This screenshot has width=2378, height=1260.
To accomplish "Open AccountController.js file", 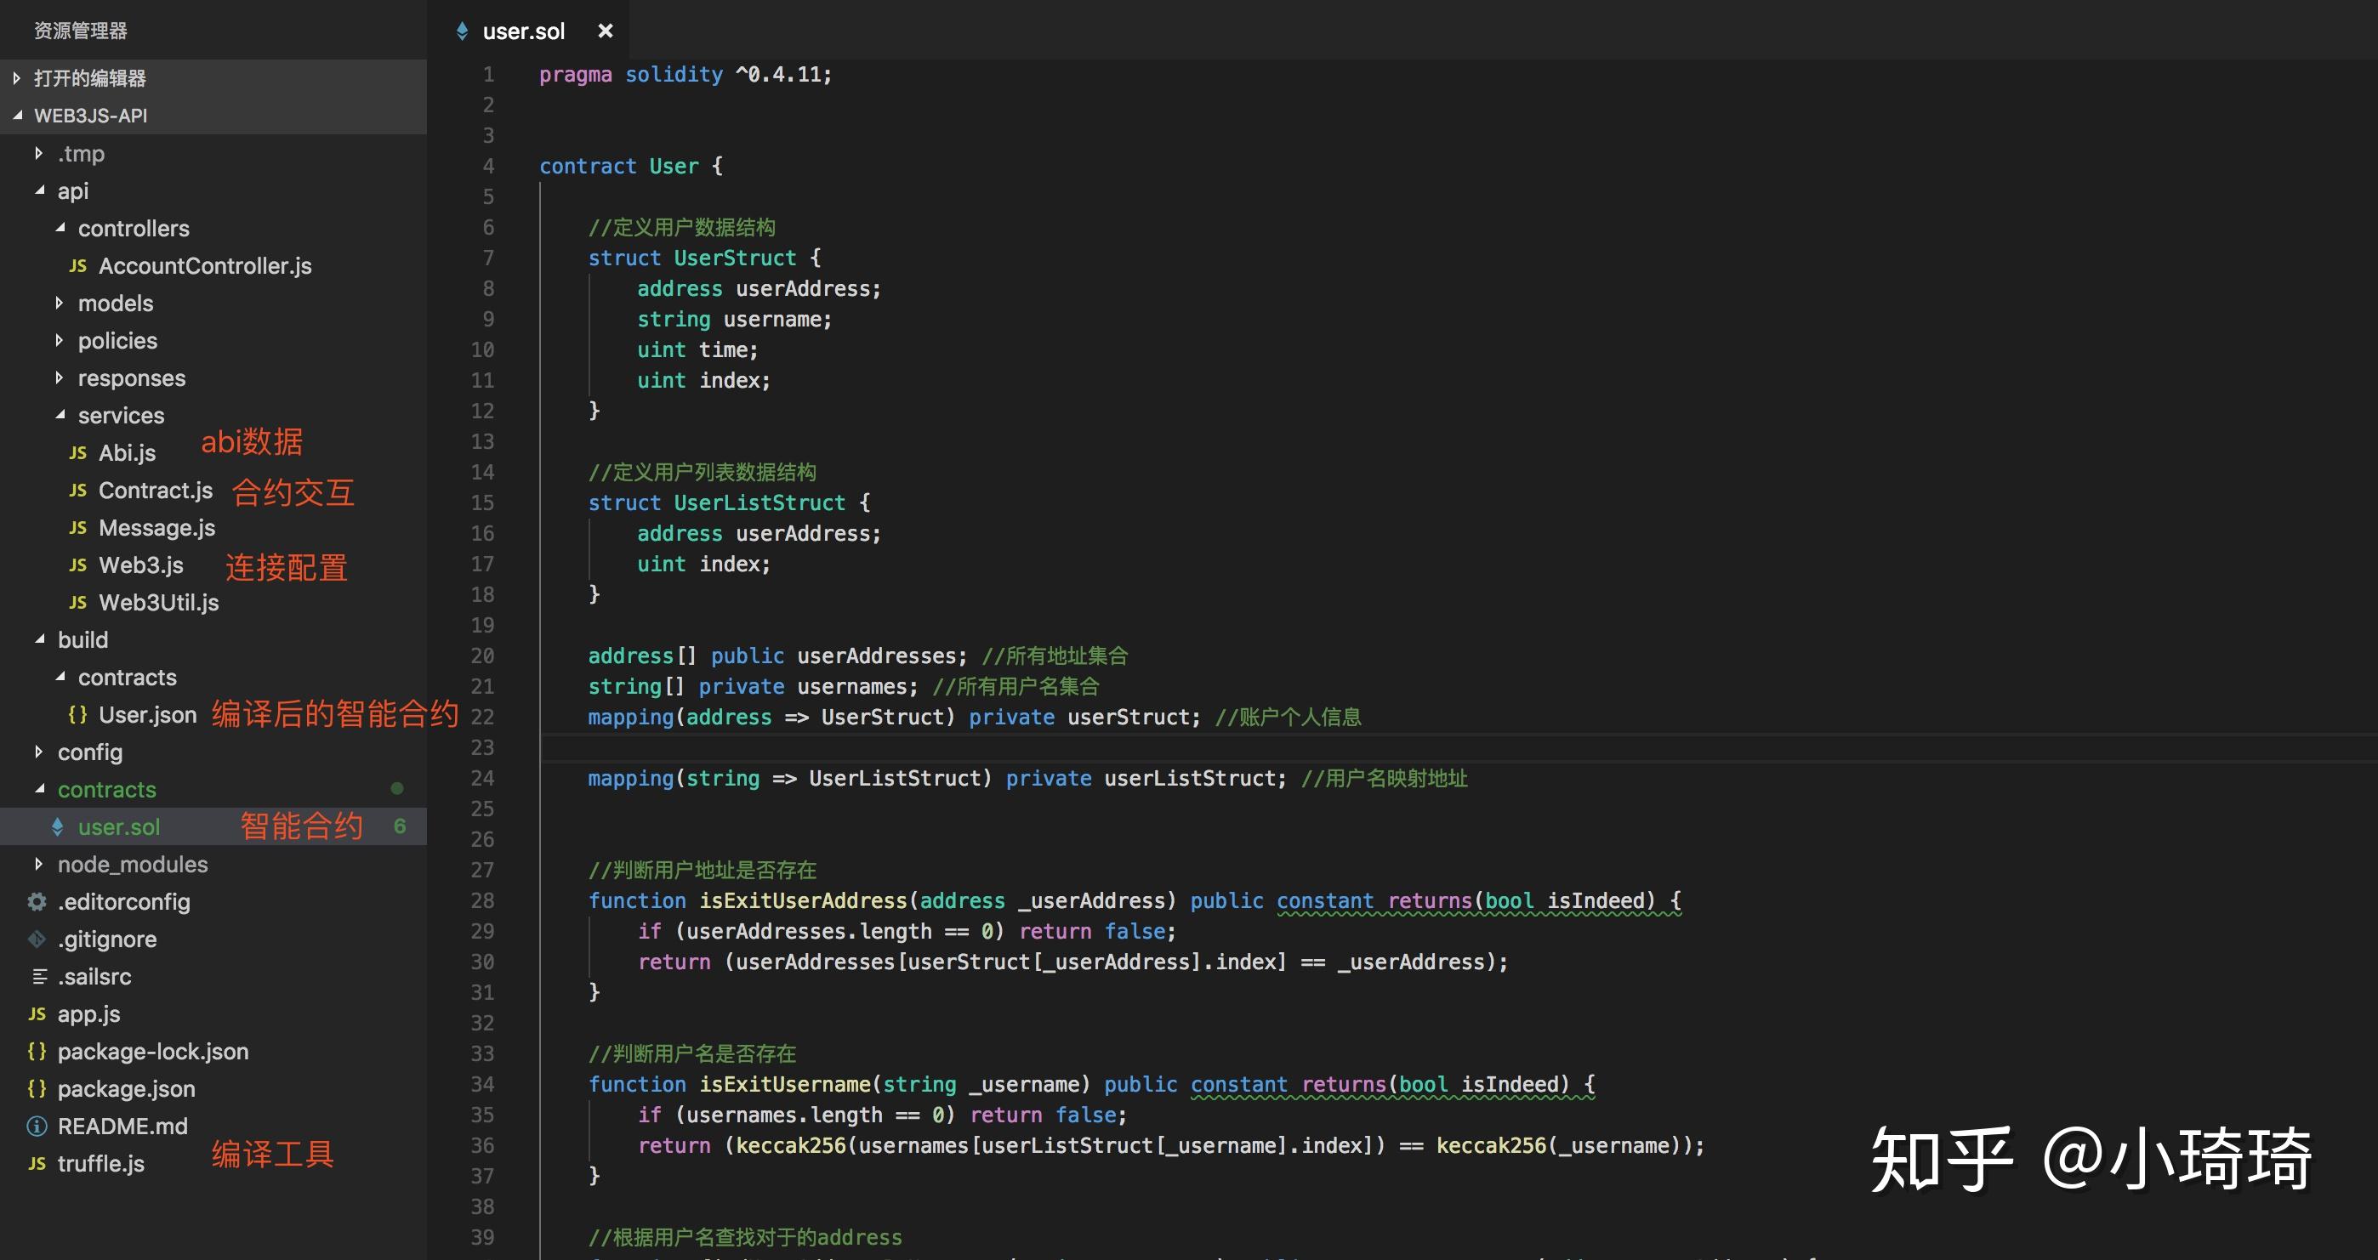I will 205,266.
